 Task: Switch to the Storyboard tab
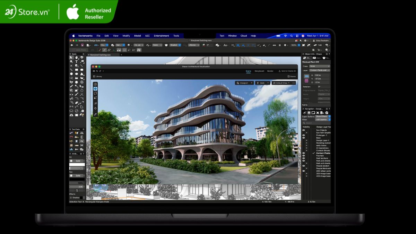point(259,71)
